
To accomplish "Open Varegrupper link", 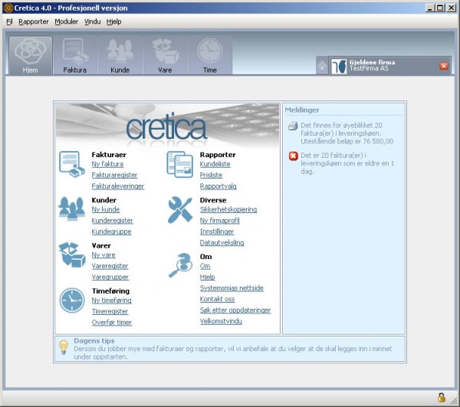I will pyautogui.click(x=110, y=277).
